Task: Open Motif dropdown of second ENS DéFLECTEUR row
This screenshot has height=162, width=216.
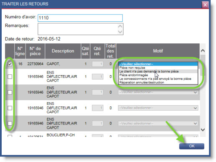Action: [158, 92]
